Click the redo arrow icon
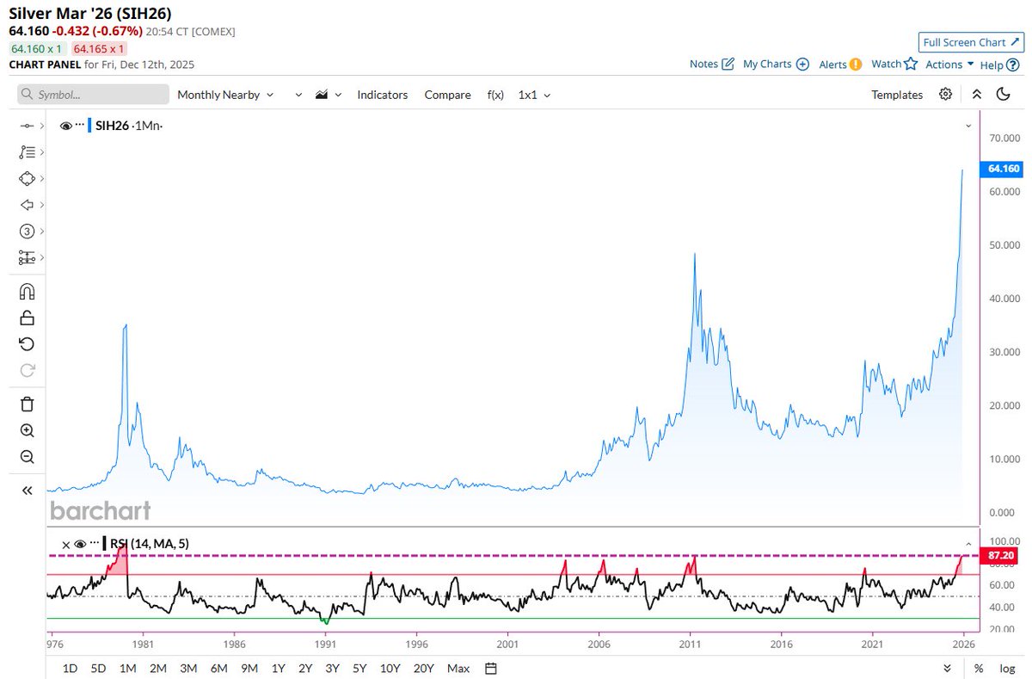The image size is (1032, 679). [27, 371]
